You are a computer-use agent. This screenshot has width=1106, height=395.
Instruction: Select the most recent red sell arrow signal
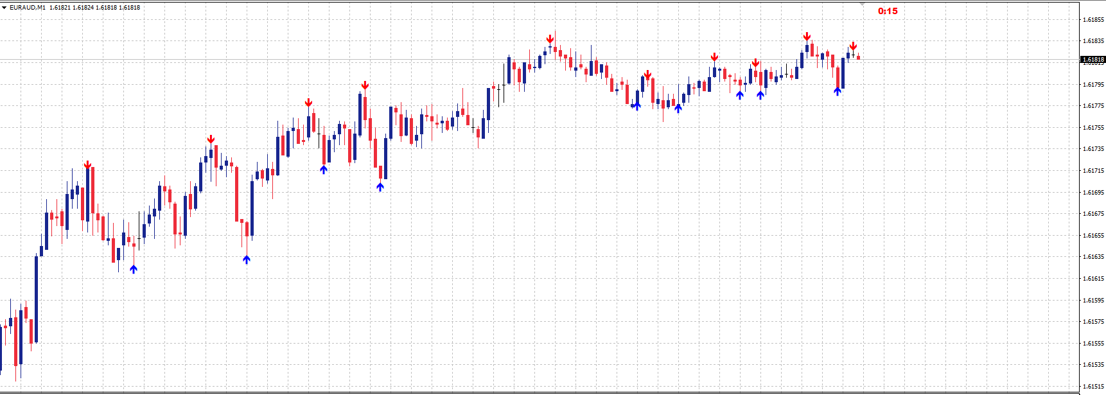point(853,46)
